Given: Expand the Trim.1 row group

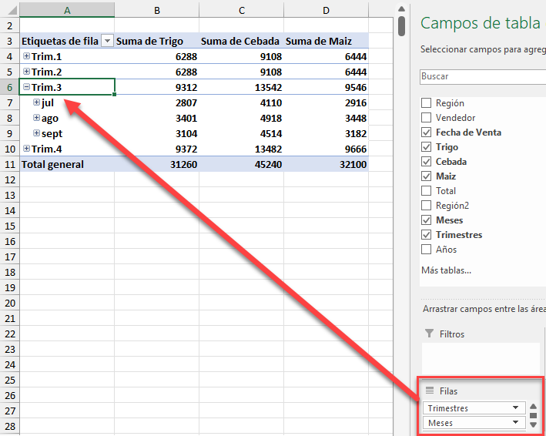Looking at the screenshot, I should click(26, 56).
